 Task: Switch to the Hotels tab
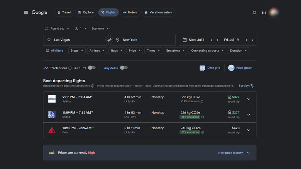click(130, 12)
